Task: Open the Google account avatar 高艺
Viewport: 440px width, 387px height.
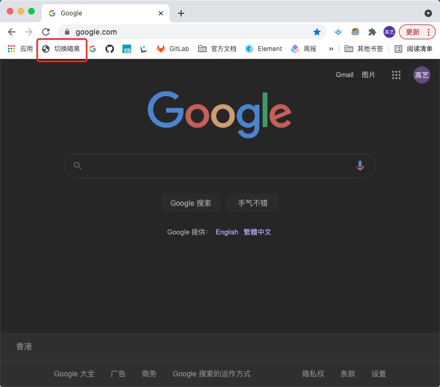Action: 421,75
